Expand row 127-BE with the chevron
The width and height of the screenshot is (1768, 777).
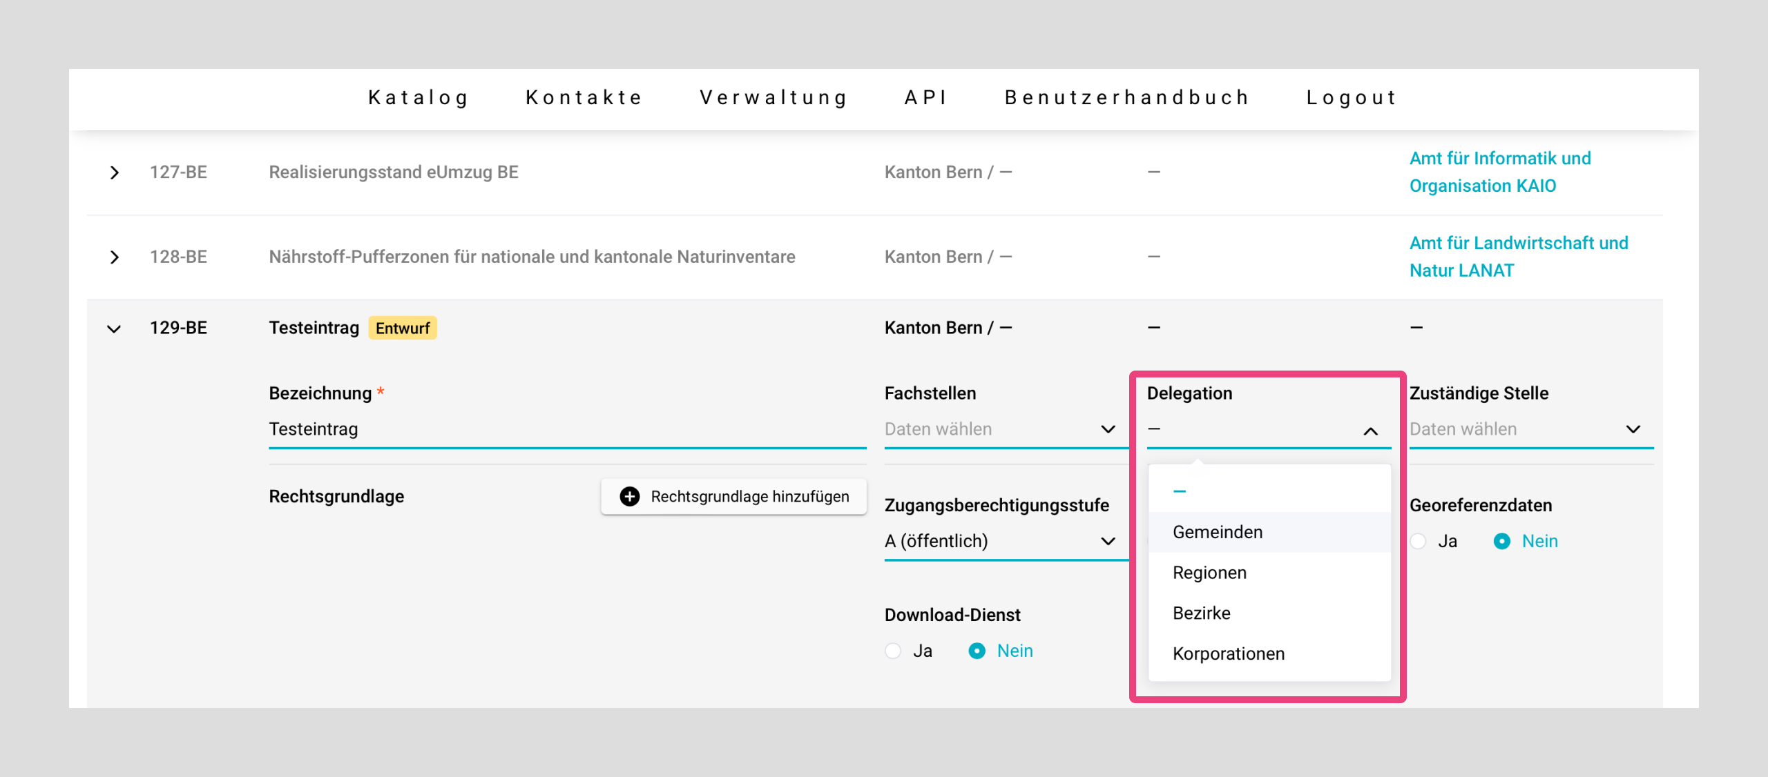[115, 173]
